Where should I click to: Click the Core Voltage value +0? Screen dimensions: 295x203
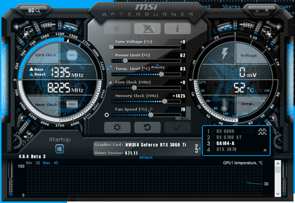click(x=183, y=42)
